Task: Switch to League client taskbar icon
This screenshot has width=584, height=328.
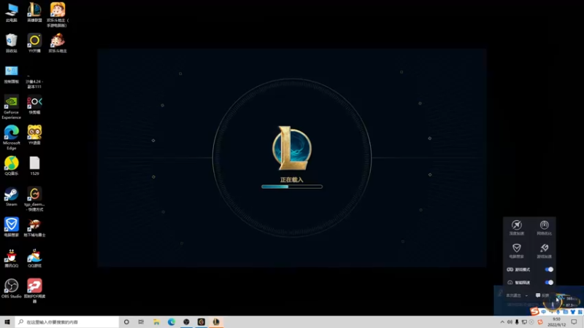Action: [x=216, y=321]
